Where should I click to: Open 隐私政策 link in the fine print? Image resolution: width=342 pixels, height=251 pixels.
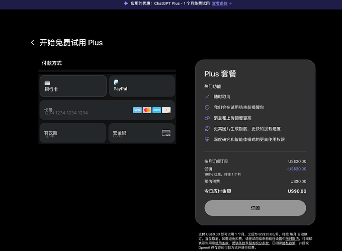pyautogui.click(x=289, y=243)
